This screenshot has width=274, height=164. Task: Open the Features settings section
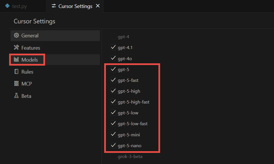point(55,48)
